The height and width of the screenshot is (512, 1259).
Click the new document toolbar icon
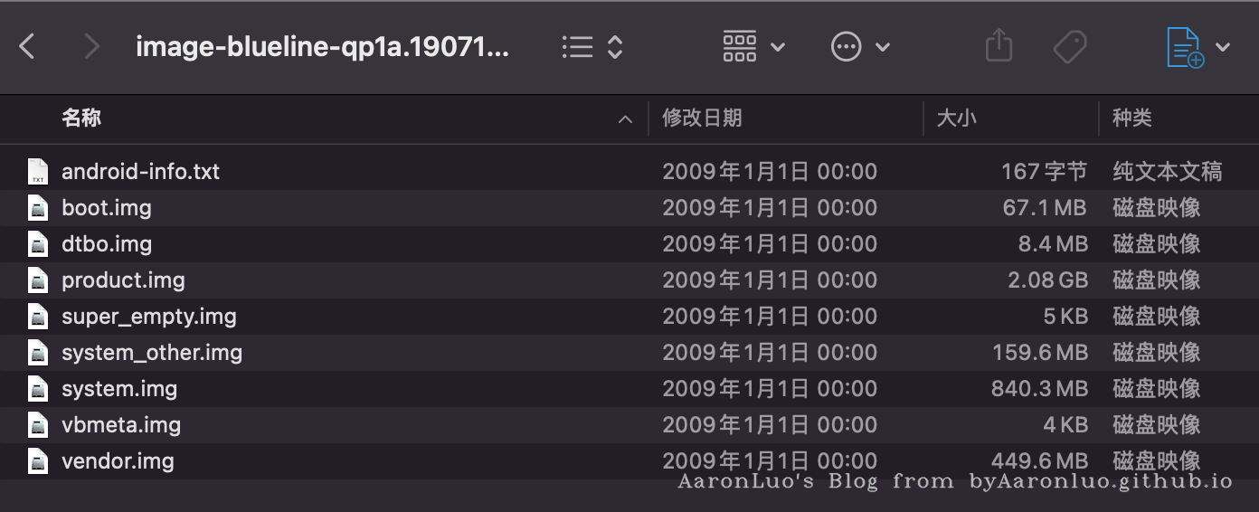[x=1185, y=47]
